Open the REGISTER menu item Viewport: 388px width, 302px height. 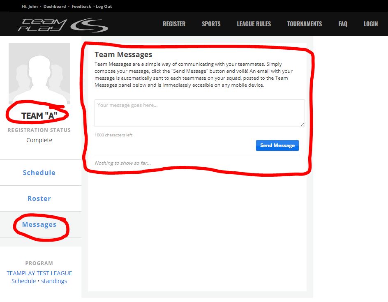pos(174,24)
